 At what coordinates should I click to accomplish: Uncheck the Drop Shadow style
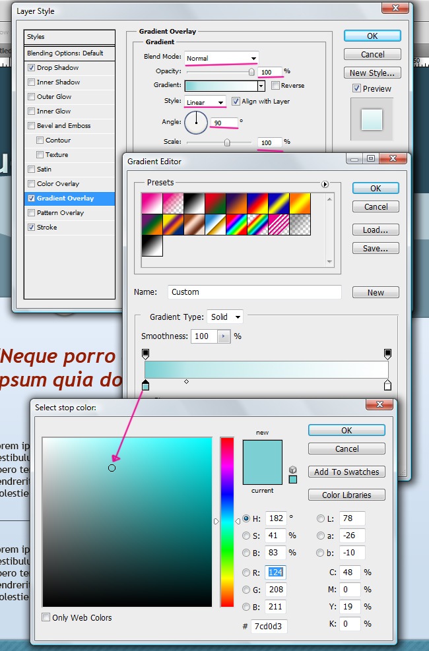click(x=32, y=68)
